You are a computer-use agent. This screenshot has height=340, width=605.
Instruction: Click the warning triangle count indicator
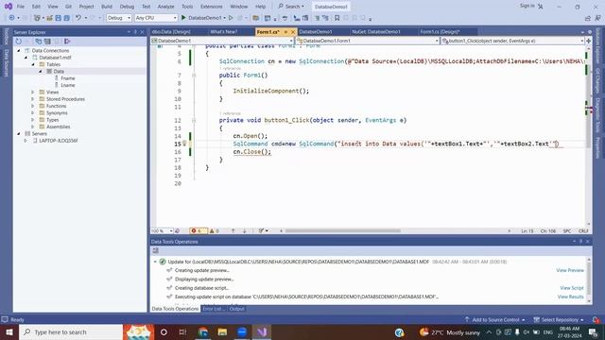pos(215,230)
